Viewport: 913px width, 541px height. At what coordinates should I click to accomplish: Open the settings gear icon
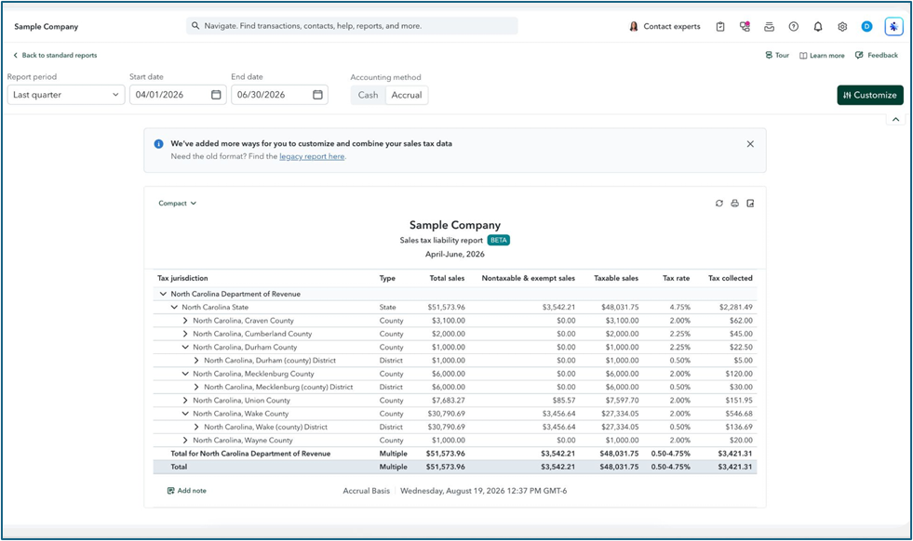842,27
